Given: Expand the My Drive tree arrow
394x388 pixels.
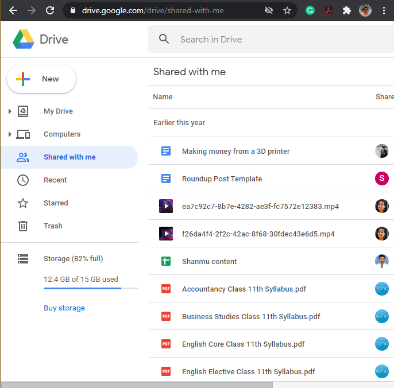Looking at the screenshot, I should point(10,111).
